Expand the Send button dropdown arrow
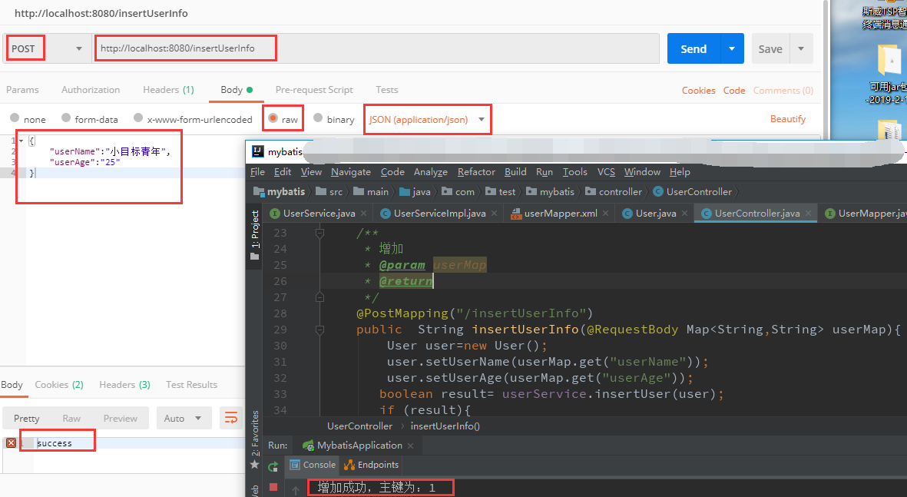Viewport: 907px width, 497px height. (732, 48)
